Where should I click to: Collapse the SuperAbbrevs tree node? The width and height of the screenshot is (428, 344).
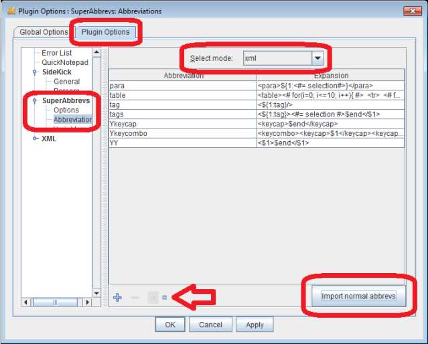pos(35,101)
